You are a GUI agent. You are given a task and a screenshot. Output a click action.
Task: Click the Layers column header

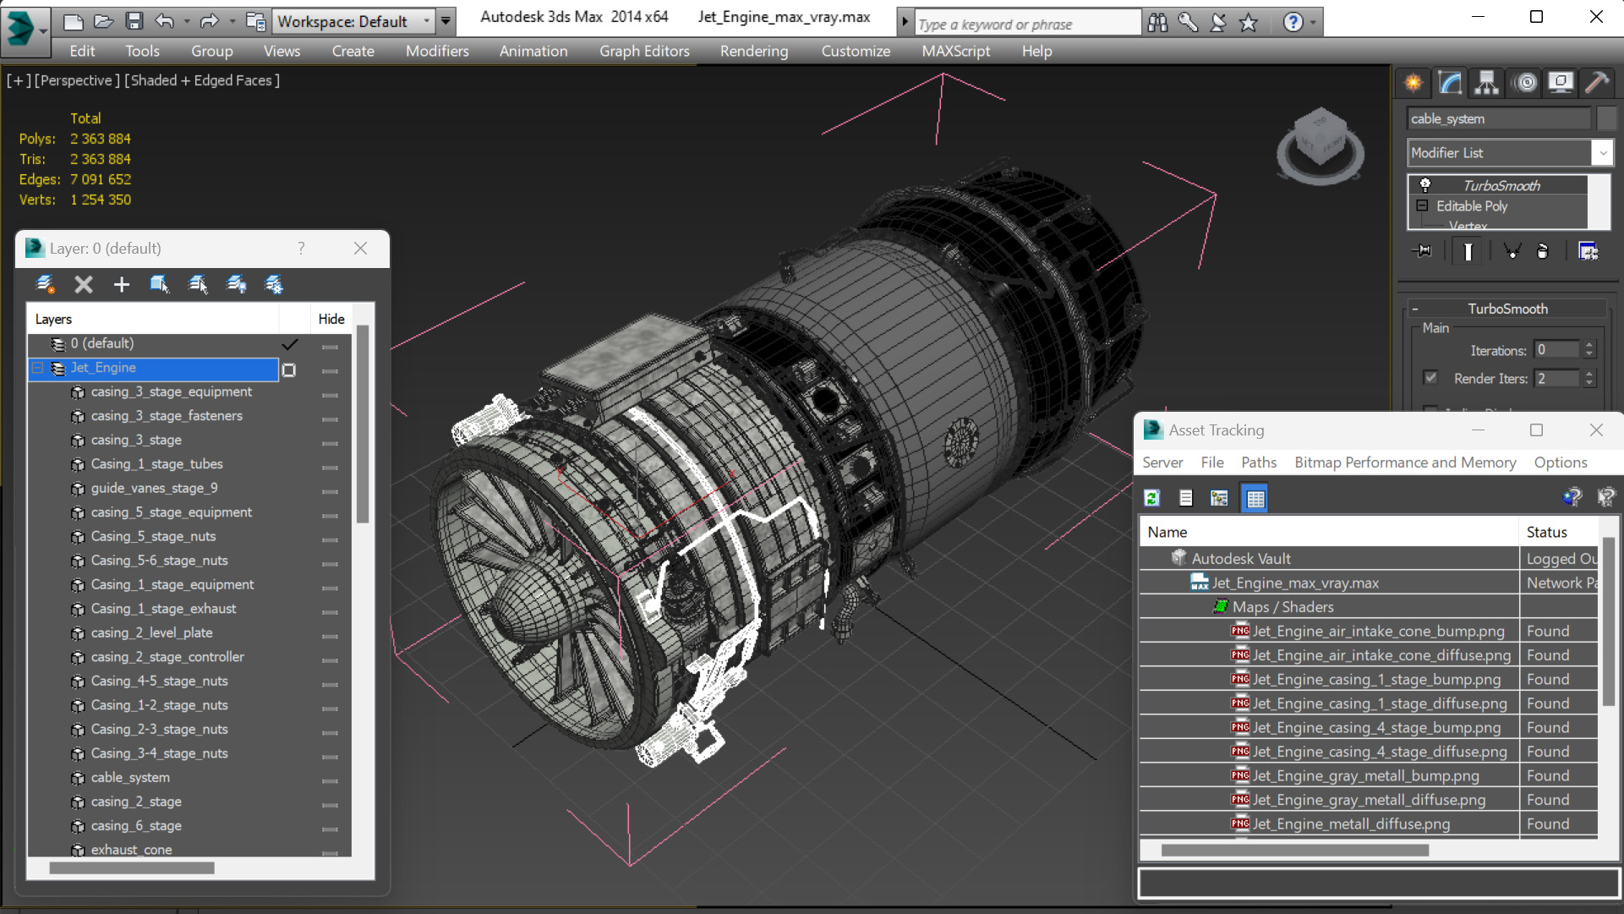point(153,319)
